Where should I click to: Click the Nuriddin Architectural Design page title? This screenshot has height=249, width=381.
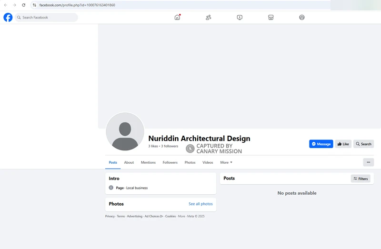pyautogui.click(x=199, y=138)
